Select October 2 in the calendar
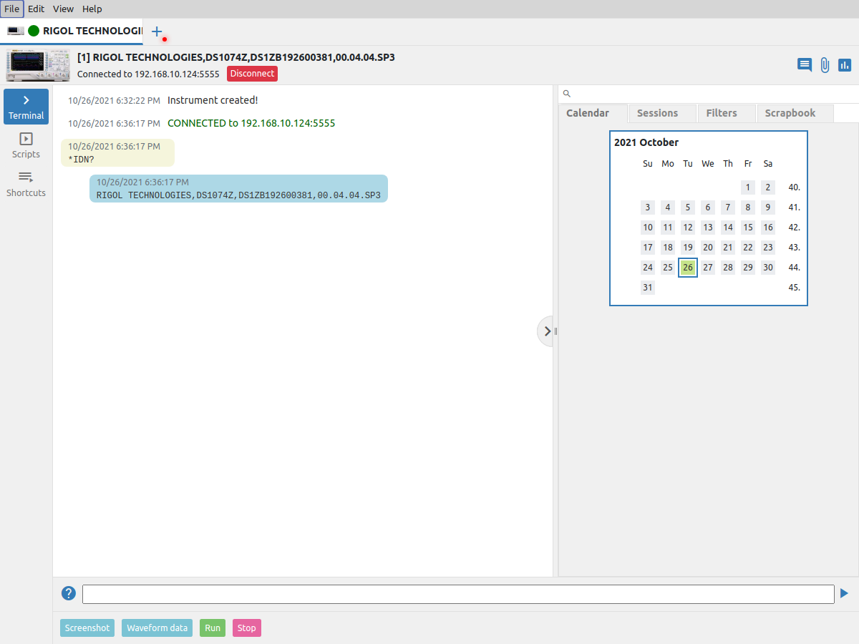The image size is (859, 644). point(768,187)
